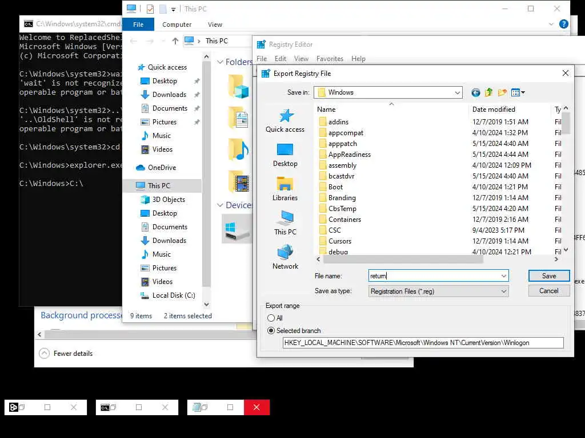Open the File tab in File Explorer
585x438 pixels.
(138, 24)
